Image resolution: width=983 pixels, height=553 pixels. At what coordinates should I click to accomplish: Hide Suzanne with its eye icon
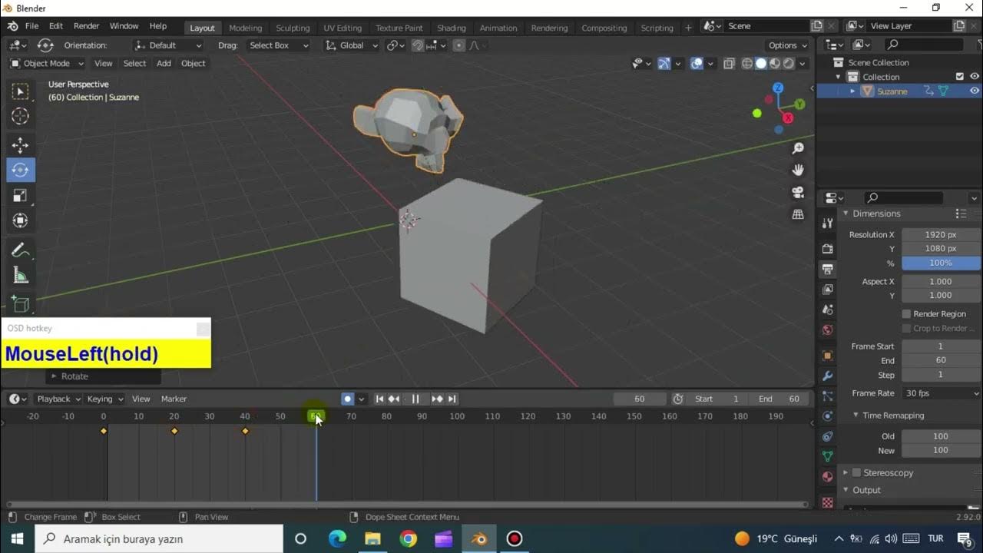(975, 91)
